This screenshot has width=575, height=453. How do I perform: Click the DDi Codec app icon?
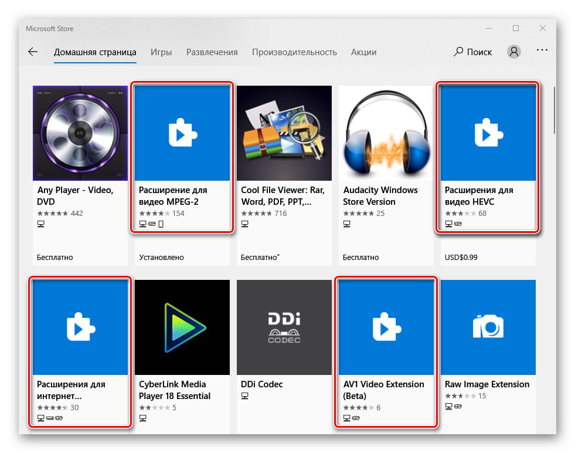[284, 327]
